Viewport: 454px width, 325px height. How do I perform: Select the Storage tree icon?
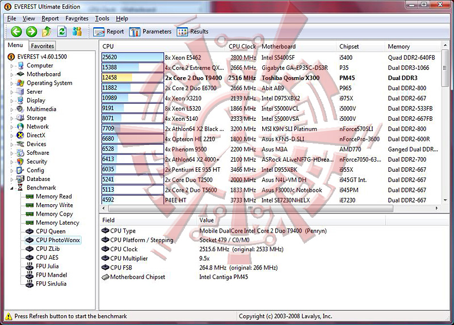click(x=20, y=118)
